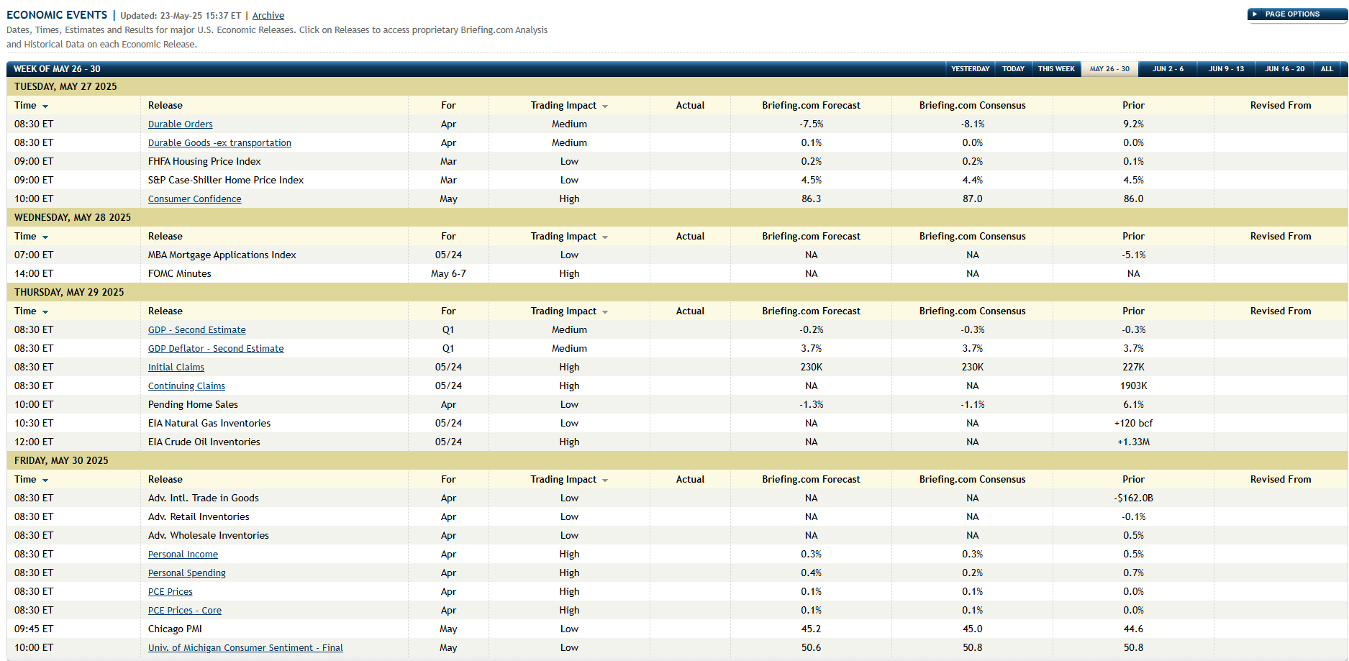This screenshot has width=1349, height=661.
Task: Go to the Jun 9 - 13 tab
Action: pos(1226,69)
